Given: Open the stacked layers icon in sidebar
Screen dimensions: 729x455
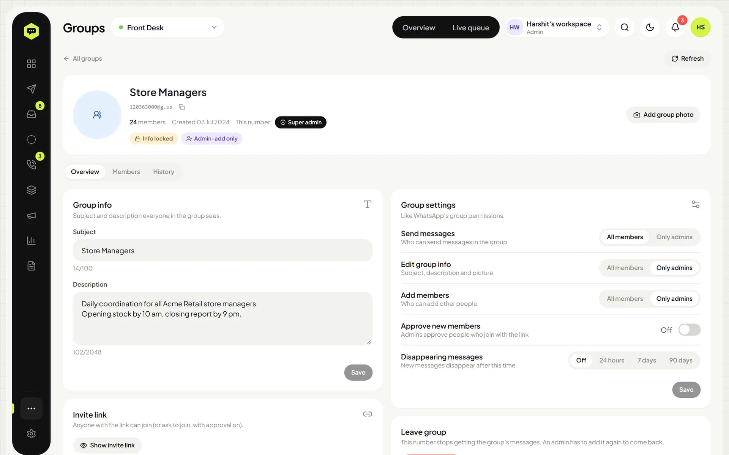Looking at the screenshot, I should click(31, 190).
